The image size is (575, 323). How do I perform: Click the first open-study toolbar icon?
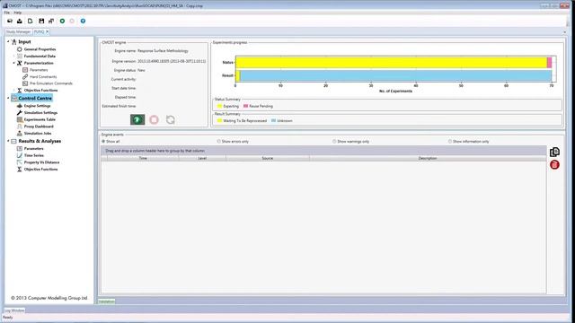(10, 22)
